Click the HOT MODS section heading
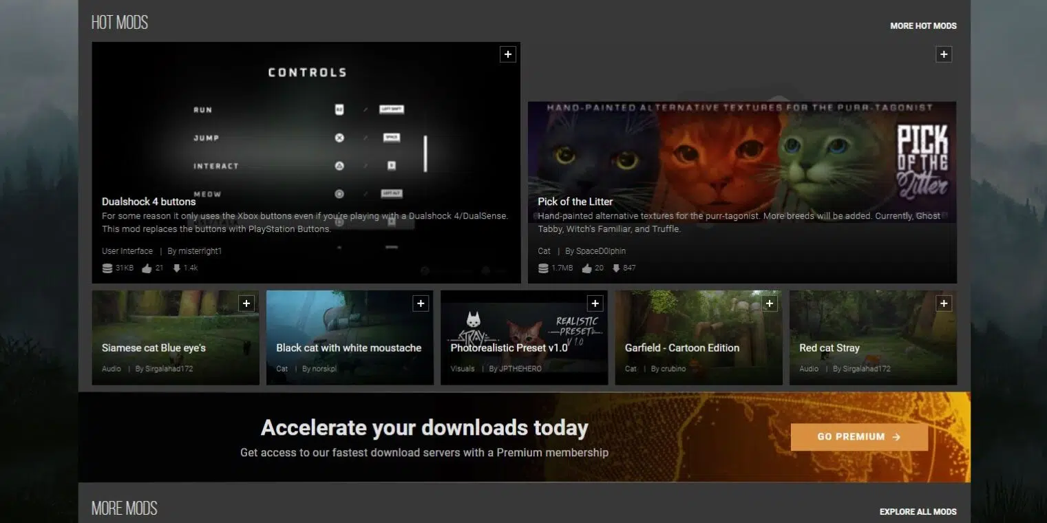 pyautogui.click(x=120, y=23)
